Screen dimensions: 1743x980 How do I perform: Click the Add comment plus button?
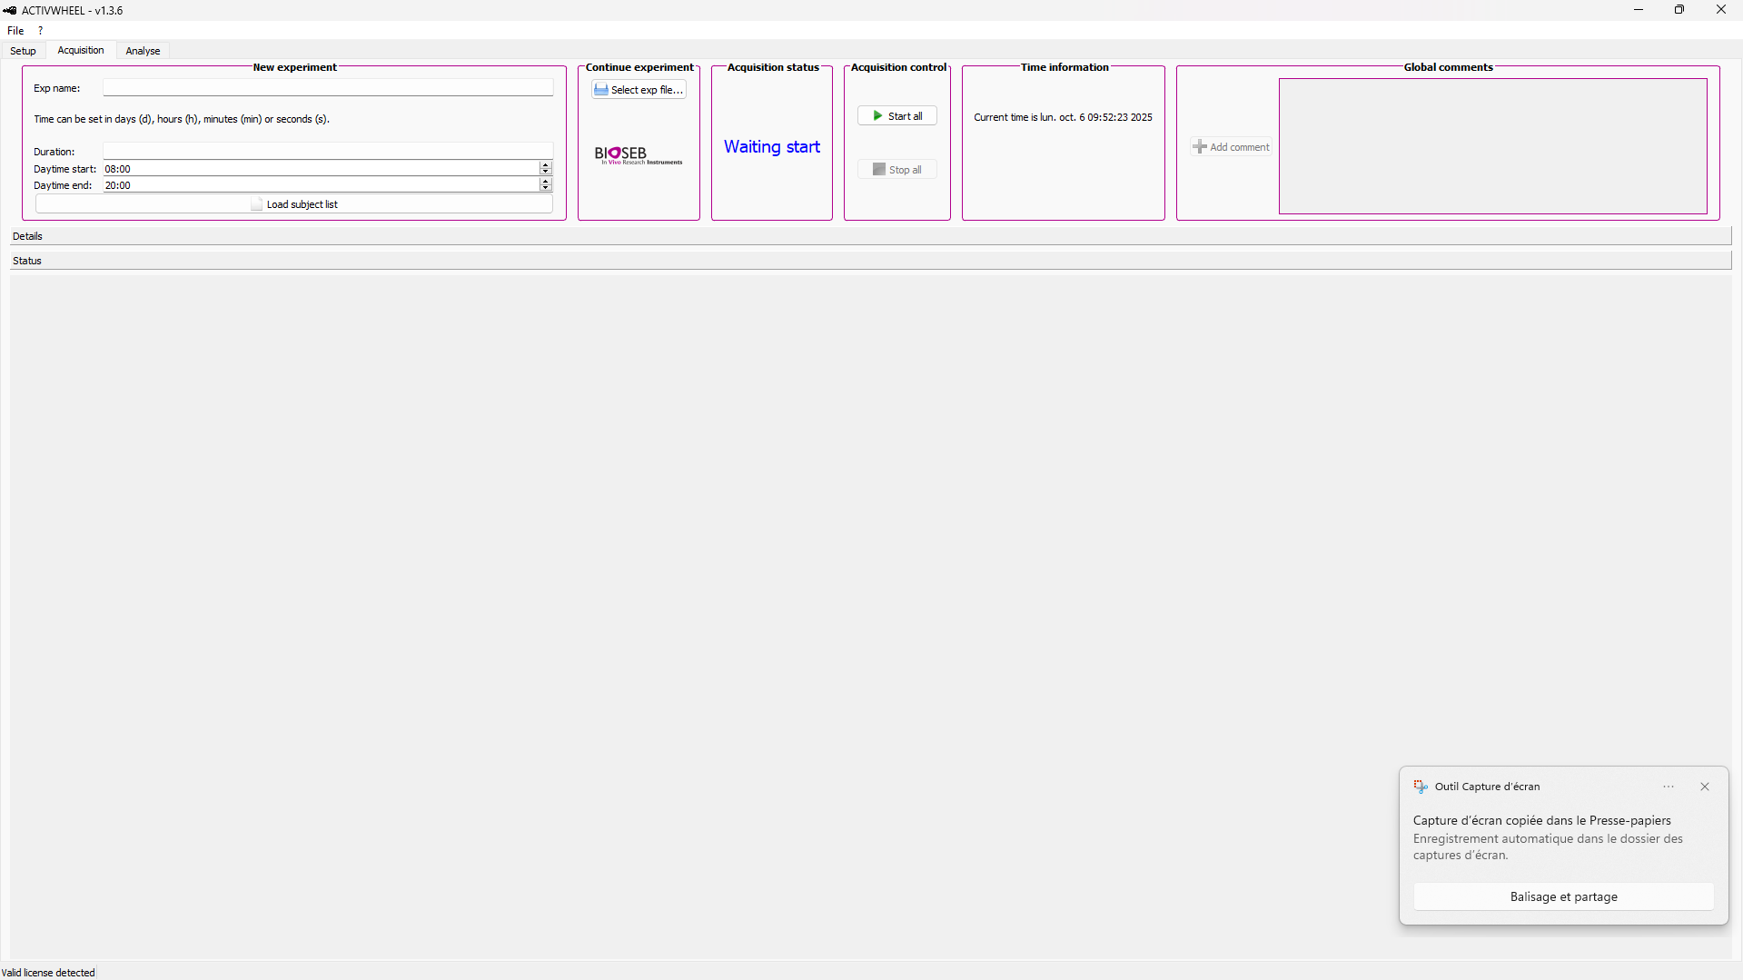point(1231,147)
